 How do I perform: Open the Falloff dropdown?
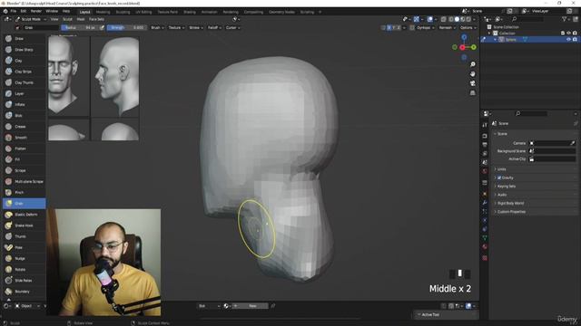(x=214, y=28)
